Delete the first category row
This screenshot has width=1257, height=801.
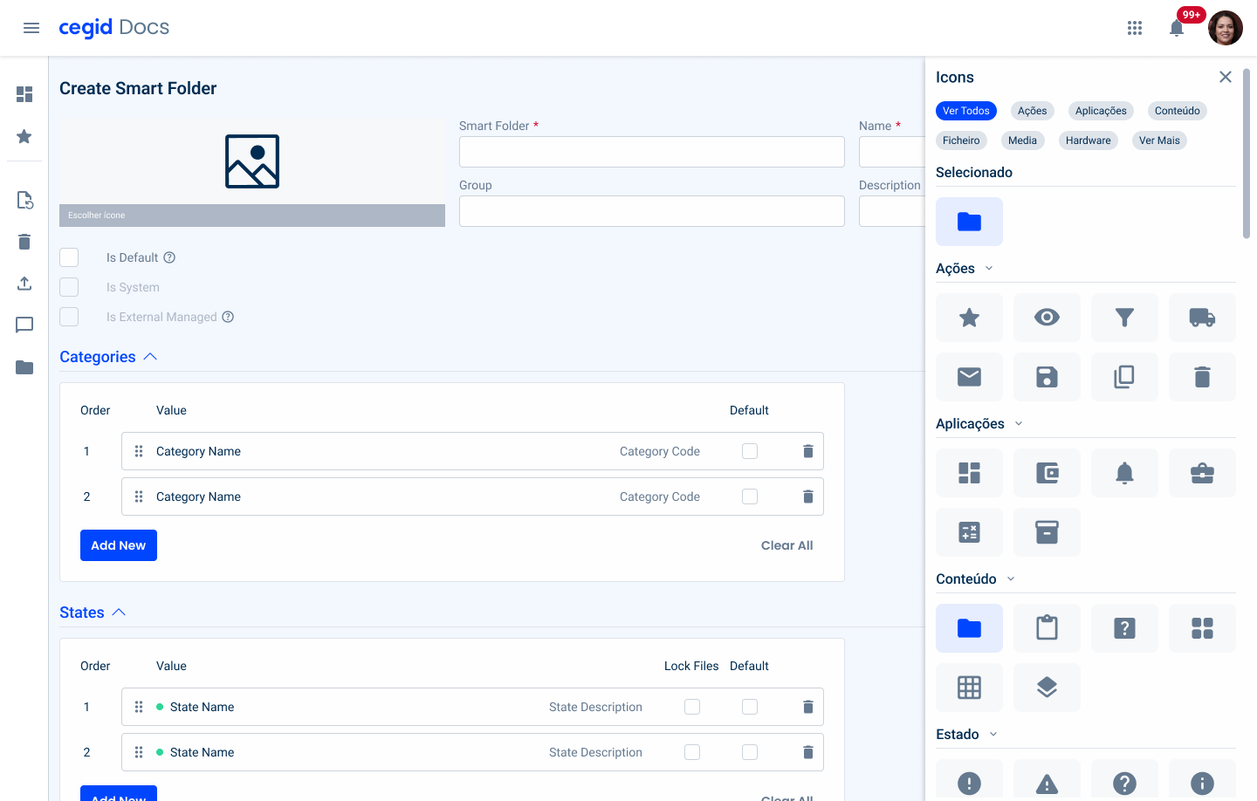point(807,451)
